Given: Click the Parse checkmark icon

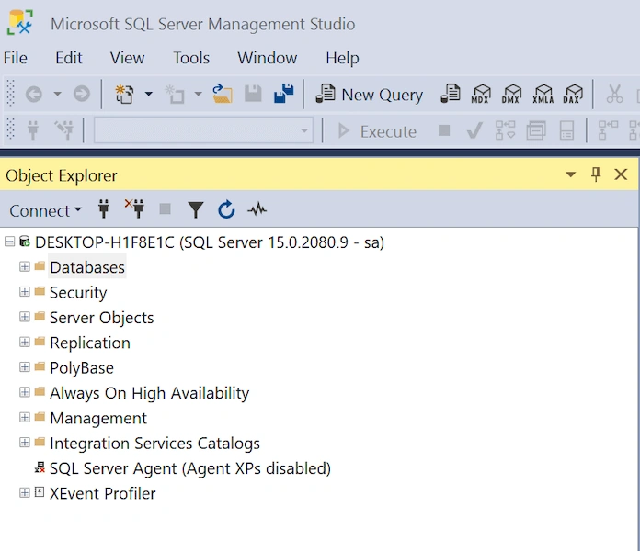Looking at the screenshot, I should 474,130.
